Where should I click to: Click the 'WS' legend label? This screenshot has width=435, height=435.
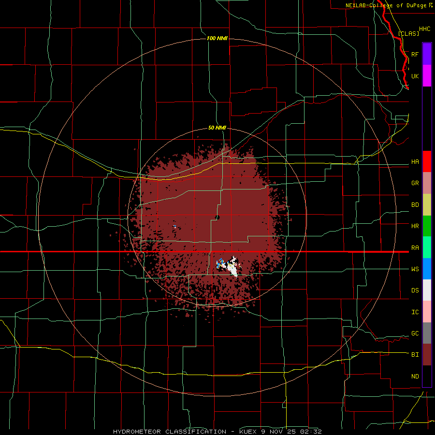(x=415, y=269)
